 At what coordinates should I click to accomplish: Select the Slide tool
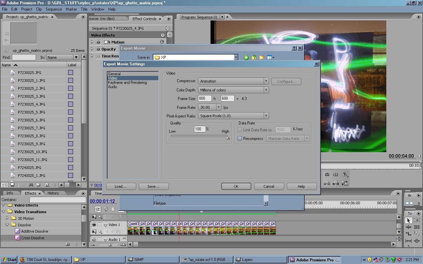(x=417, y=241)
